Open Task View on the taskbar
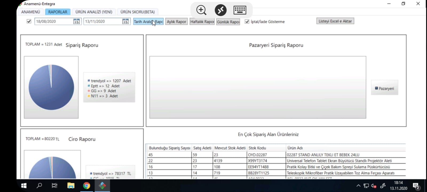The image size is (427, 192). click(x=54, y=186)
